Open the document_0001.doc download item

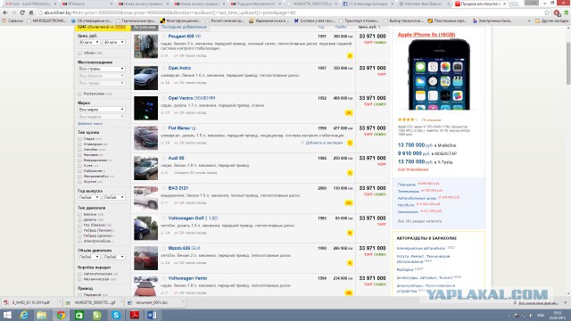click(152, 302)
